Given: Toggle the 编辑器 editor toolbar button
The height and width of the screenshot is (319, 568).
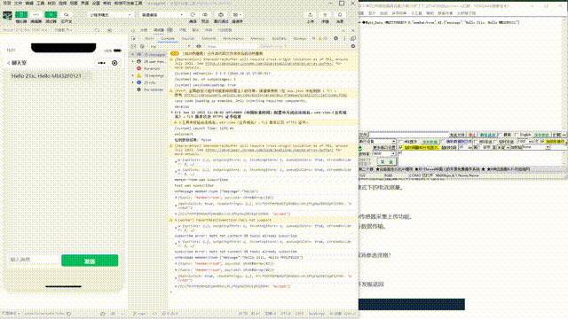Looking at the screenshot, I should (36, 15).
